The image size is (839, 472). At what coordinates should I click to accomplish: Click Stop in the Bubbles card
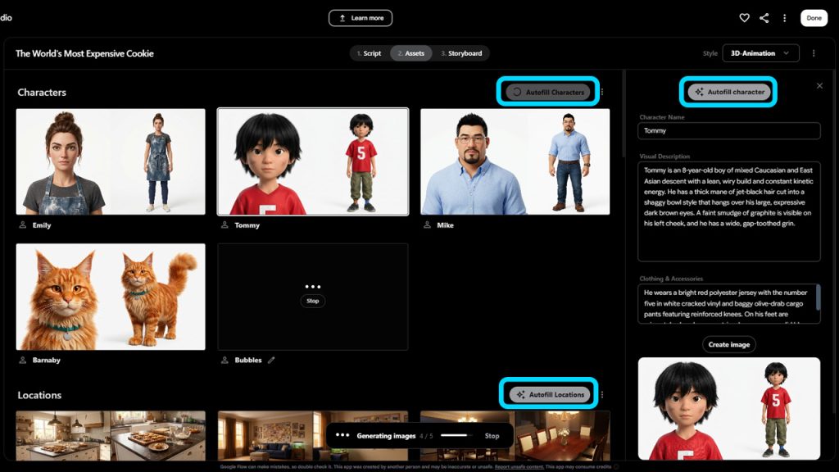(312, 301)
